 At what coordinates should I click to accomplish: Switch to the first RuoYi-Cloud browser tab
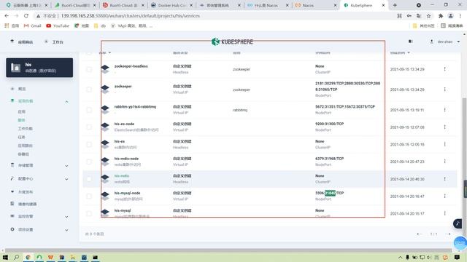pyautogui.click(x=75, y=5)
